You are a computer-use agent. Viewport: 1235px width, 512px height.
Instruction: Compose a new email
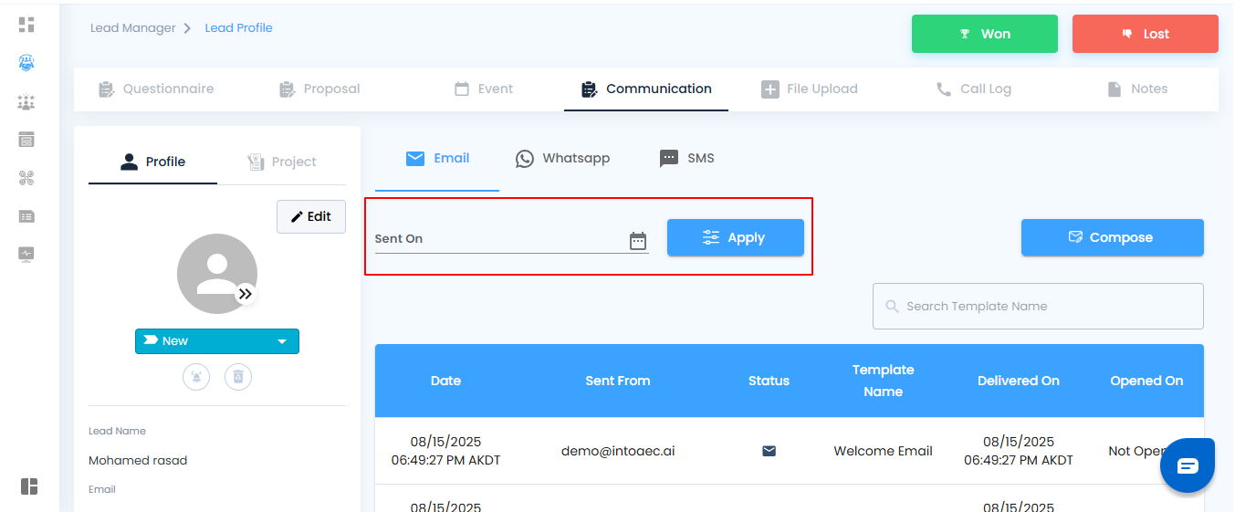pyautogui.click(x=1113, y=237)
